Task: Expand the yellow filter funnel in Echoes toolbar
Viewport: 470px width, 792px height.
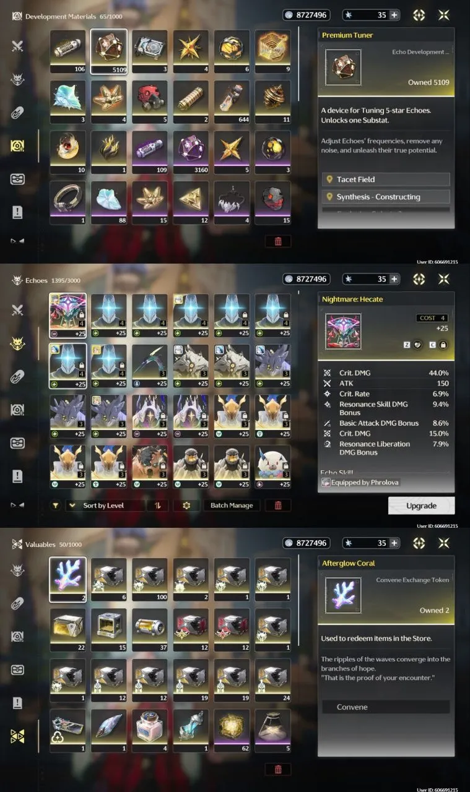Action: (56, 506)
